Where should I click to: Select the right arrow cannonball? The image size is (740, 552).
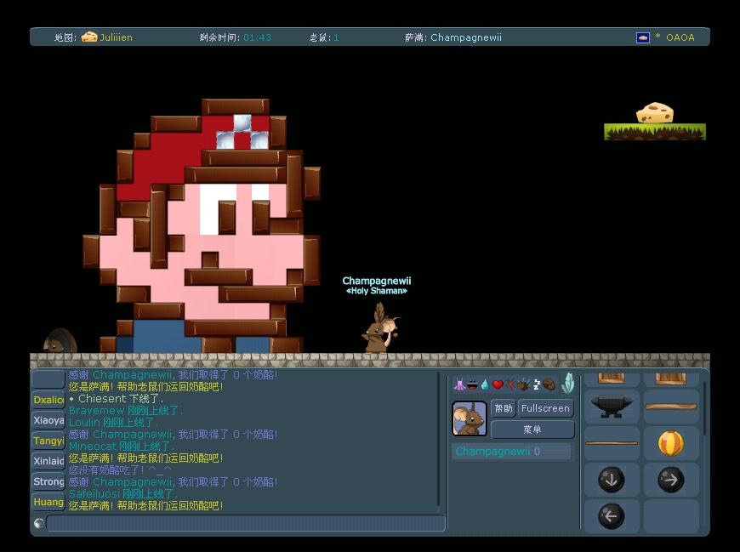671,480
